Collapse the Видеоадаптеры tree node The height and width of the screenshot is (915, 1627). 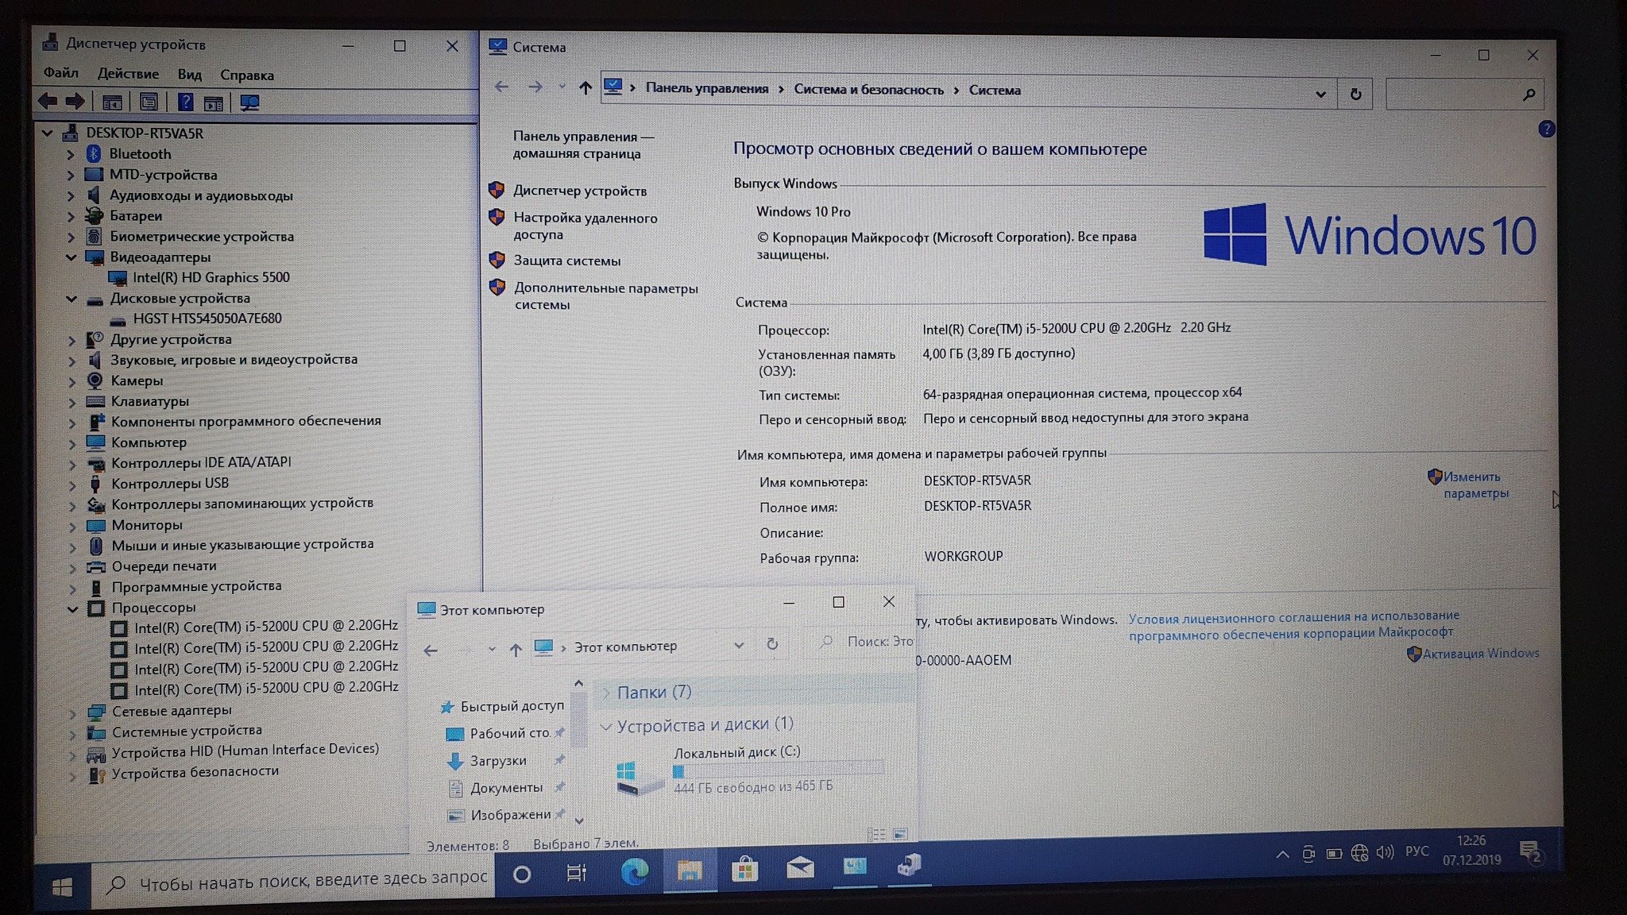(x=71, y=257)
